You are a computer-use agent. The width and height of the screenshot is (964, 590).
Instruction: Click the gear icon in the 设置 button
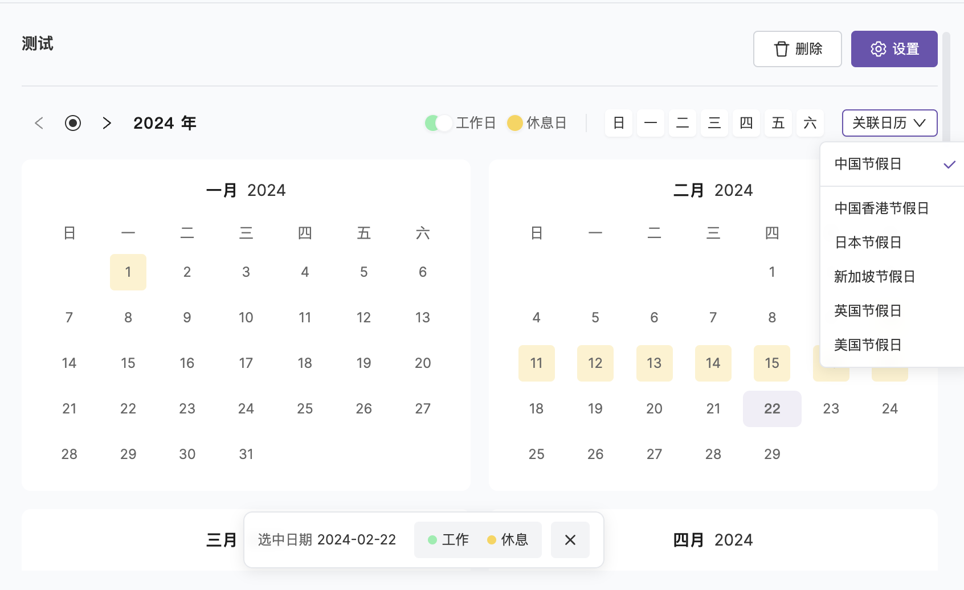pos(879,49)
